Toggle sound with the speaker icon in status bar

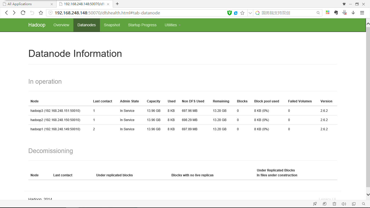[x=344, y=204]
